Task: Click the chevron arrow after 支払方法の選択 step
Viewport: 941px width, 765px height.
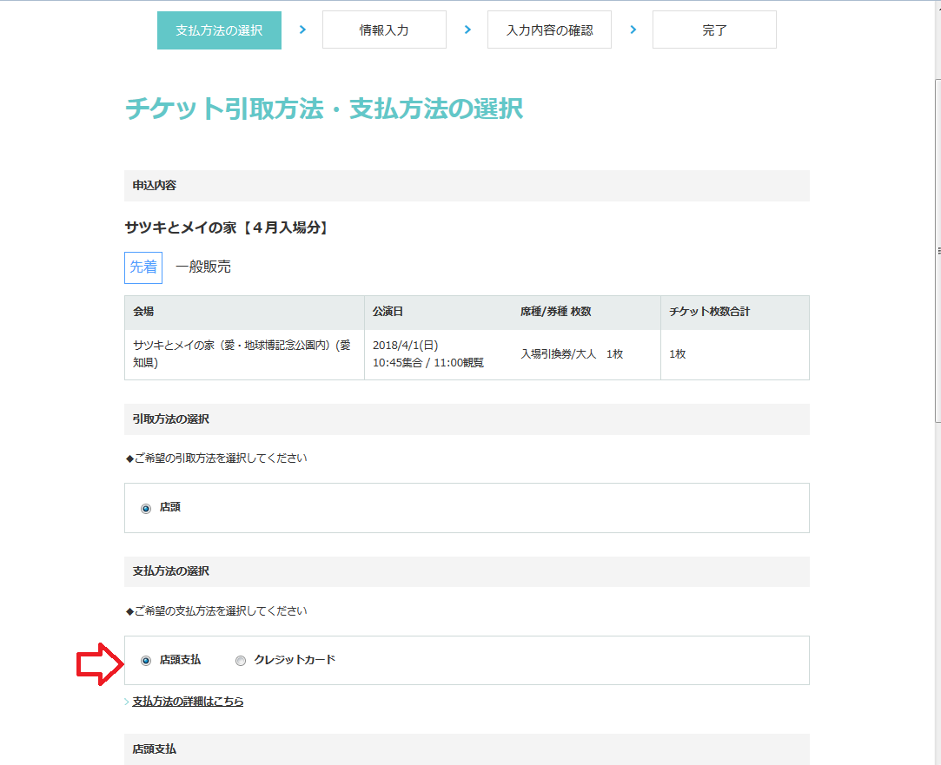Action: (302, 30)
